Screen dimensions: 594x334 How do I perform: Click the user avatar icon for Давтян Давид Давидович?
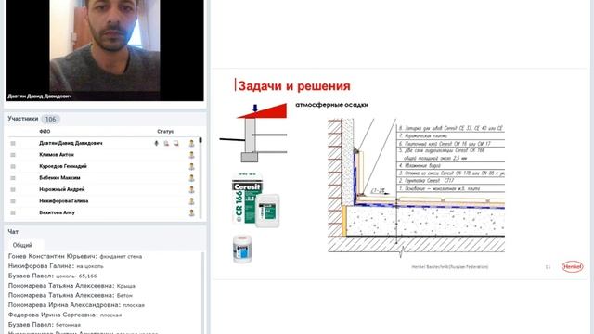(x=192, y=143)
